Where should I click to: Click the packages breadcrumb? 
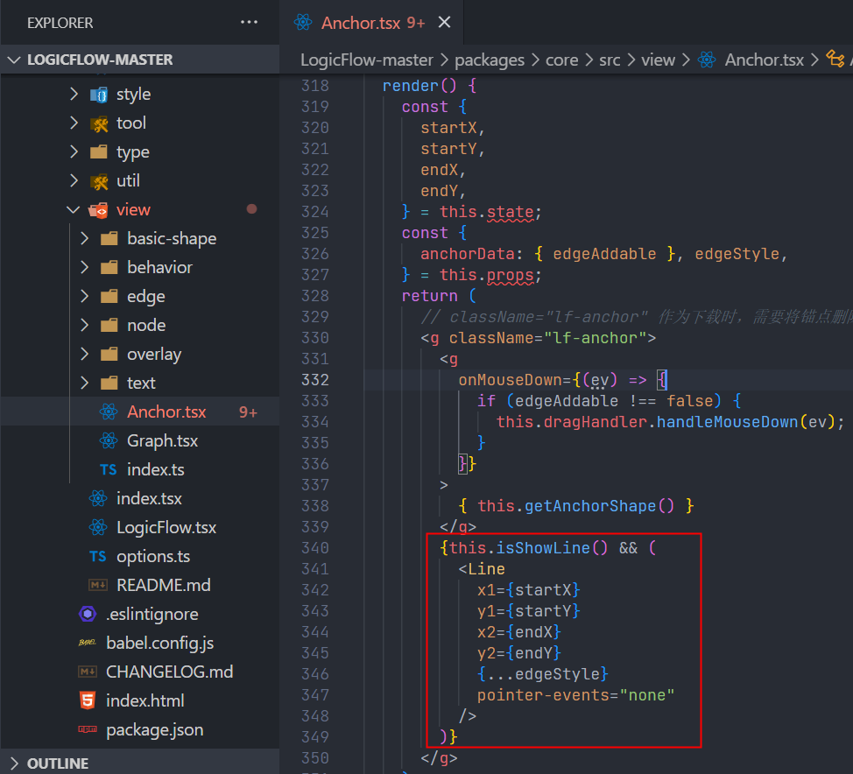click(489, 60)
